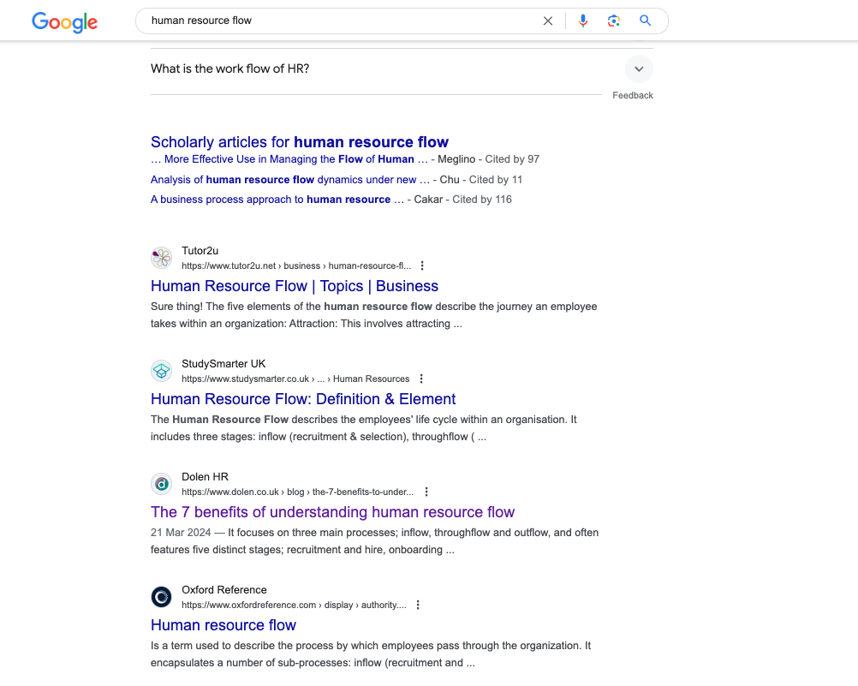Click the Feedback link
Viewport: 858px width, 686px height.
pos(633,95)
